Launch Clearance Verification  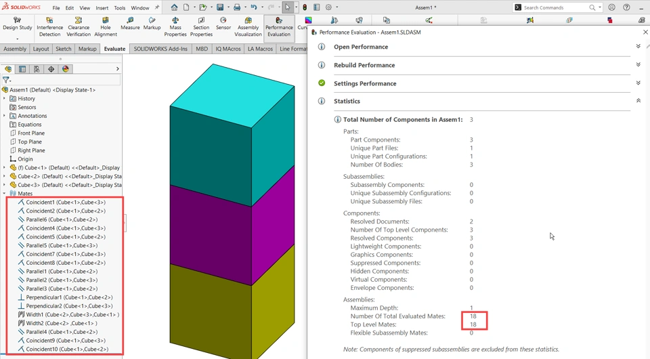[x=79, y=26]
